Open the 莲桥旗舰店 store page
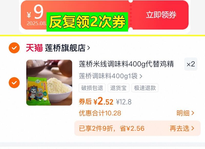 tap(65, 48)
